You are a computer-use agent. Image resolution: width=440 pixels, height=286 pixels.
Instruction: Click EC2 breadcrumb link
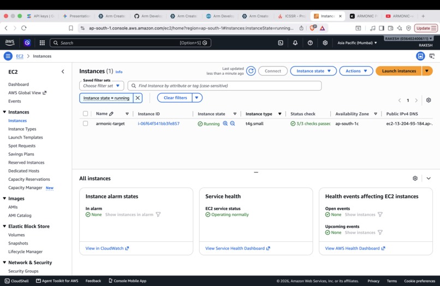click(x=20, y=56)
